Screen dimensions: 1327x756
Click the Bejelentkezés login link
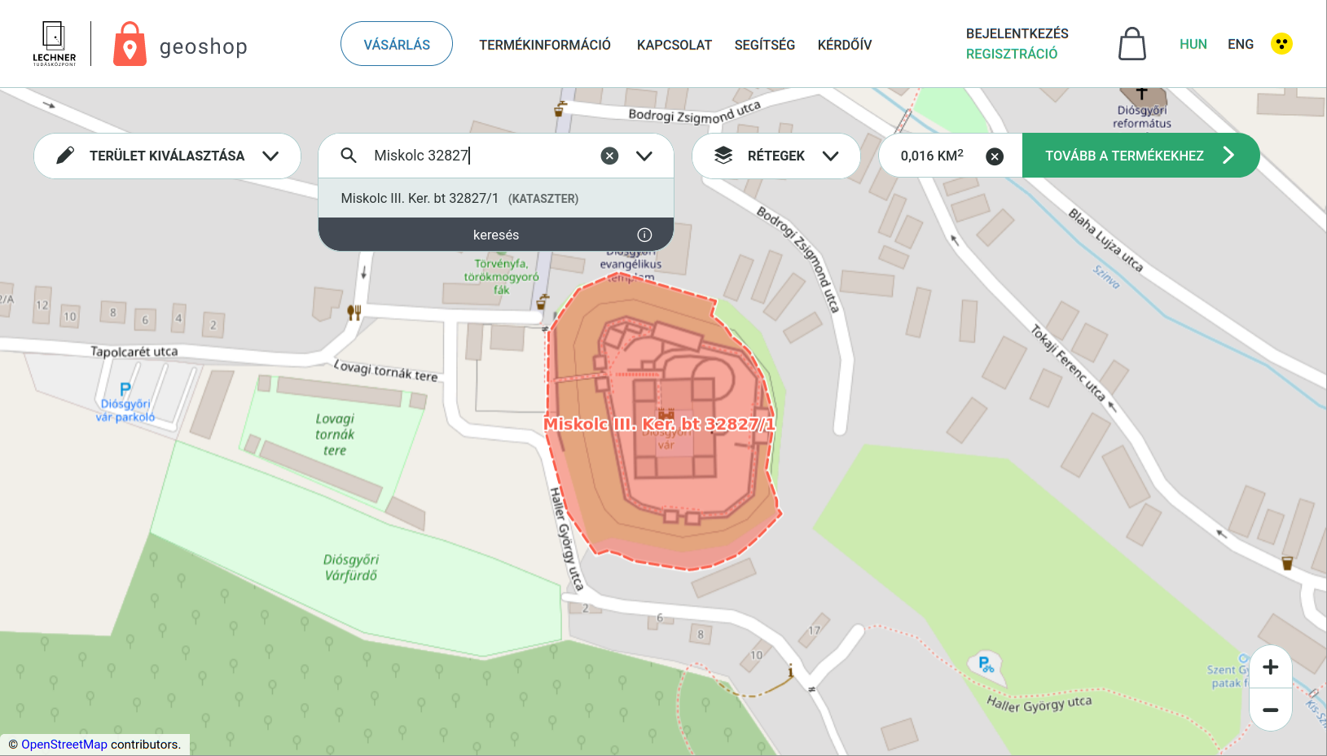1017,33
